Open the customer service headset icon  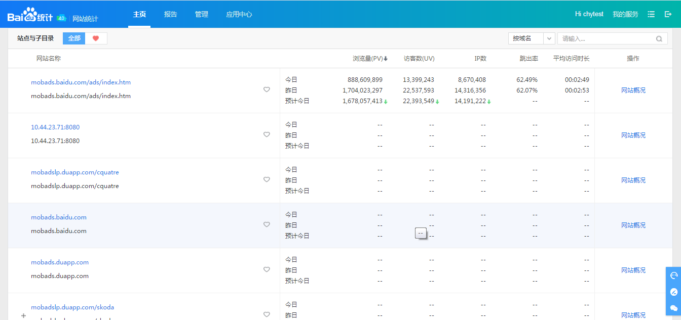pos(673,276)
